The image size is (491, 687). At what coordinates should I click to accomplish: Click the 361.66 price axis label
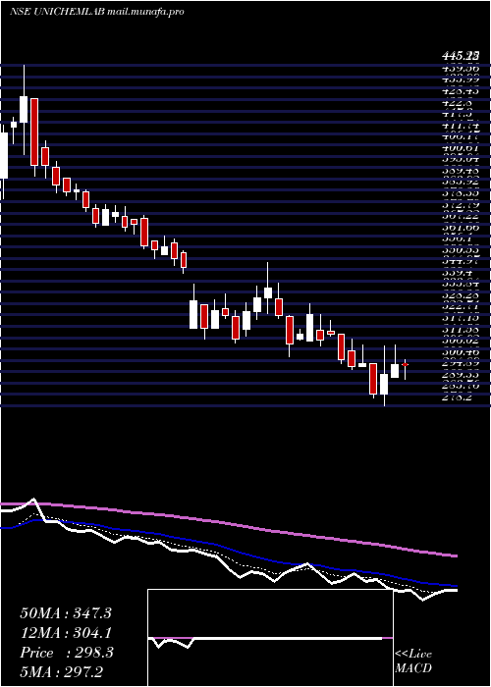tap(461, 227)
